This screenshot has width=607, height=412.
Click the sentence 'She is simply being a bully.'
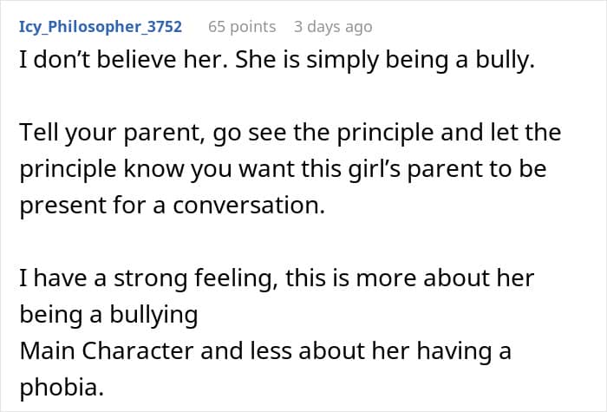click(385, 61)
